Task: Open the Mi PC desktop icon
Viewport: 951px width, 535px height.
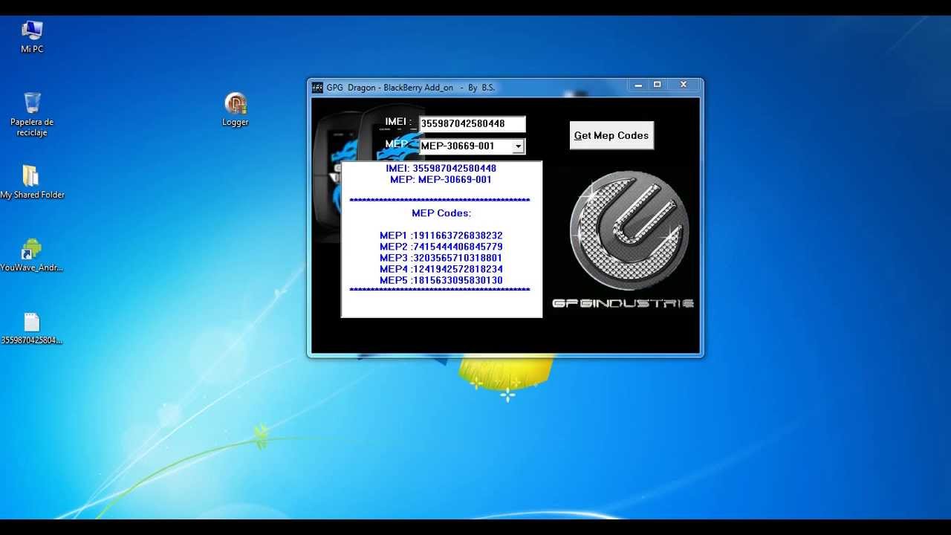Action: click(32, 36)
